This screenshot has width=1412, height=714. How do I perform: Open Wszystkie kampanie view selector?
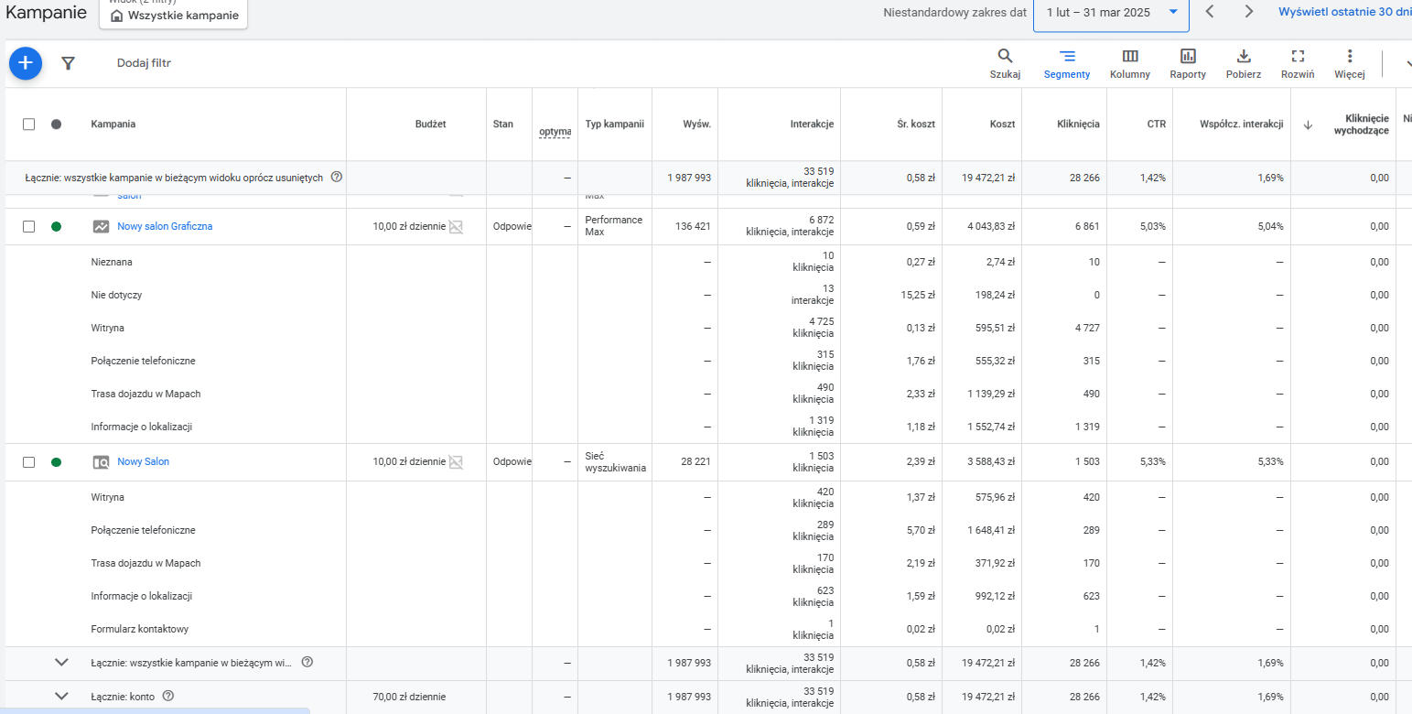tap(174, 14)
